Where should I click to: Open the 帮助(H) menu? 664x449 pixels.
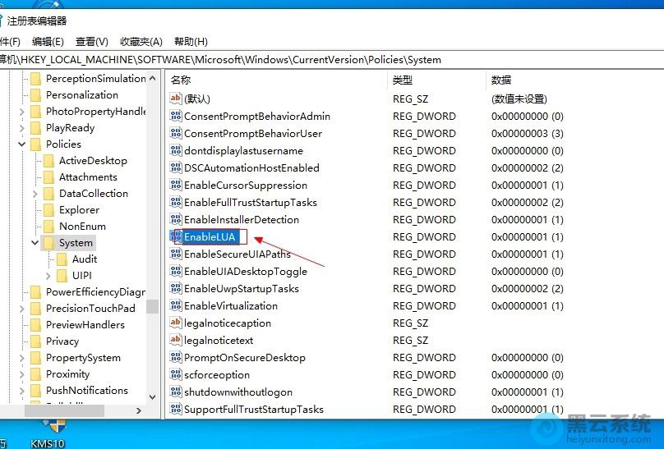(191, 41)
